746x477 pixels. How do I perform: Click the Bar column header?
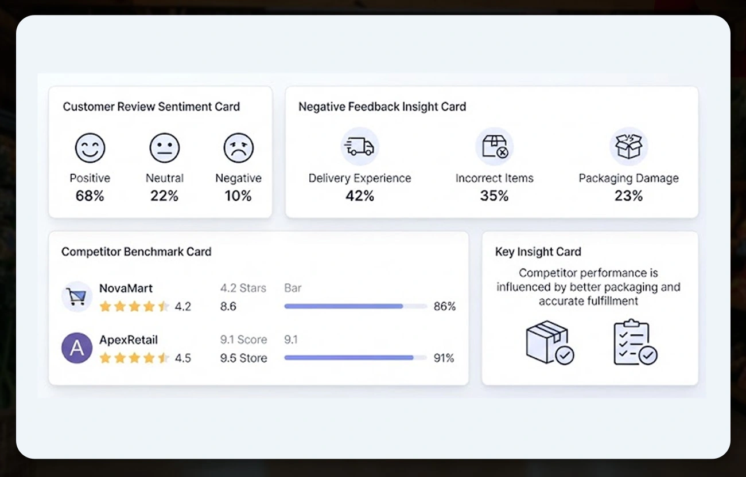(293, 288)
